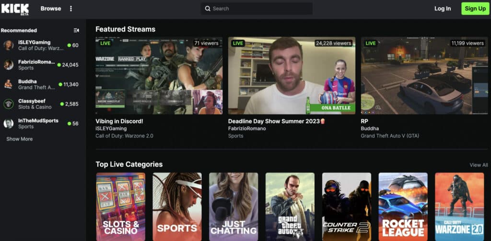This screenshot has height=241, width=491.
Task: Click the LIVE badge on the Deadline Day stream
Action: (x=238, y=43)
